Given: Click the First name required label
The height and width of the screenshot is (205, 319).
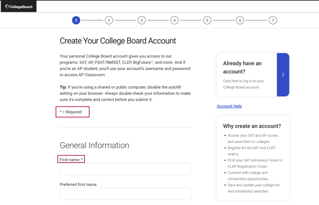Looking at the screenshot, I should coord(71,160).
